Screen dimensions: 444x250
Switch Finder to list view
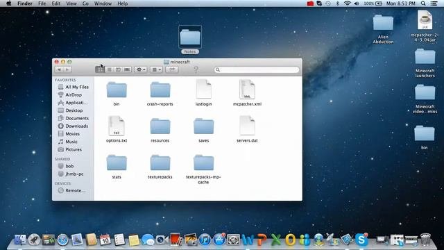tap(109, 69)
